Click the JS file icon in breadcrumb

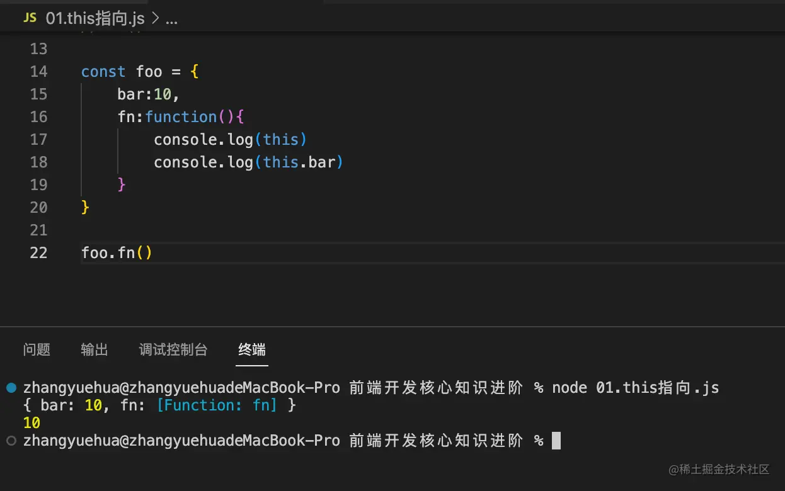(x=30, y=18)
